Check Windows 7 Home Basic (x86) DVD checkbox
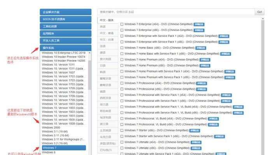 click(x=122, y=48)
